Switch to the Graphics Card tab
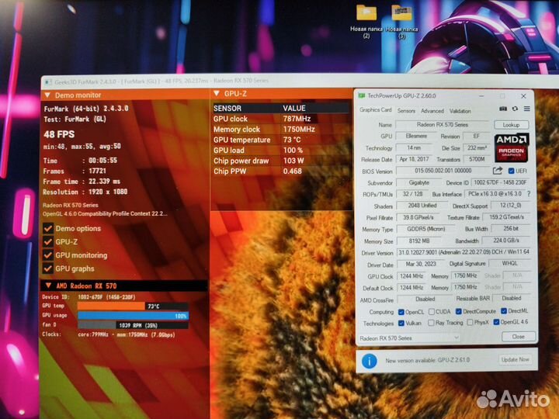Viewport: 559px width, 419px height. point(376,110)
